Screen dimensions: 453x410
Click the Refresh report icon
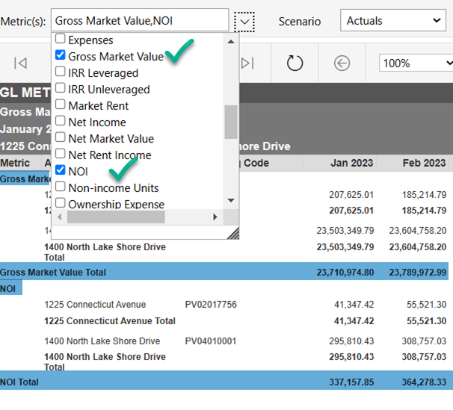pos(295,63)
